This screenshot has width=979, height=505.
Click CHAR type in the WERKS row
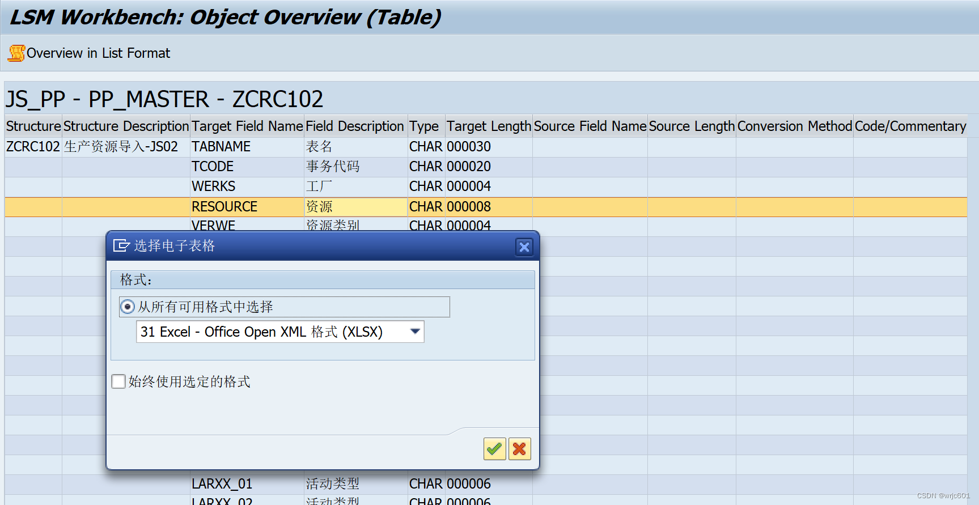426,186
